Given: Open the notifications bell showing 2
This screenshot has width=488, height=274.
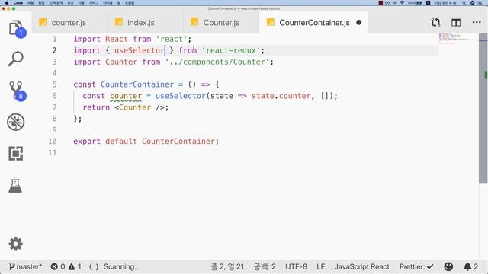Looking at the screenshot, I should click(x=471, y=266).
